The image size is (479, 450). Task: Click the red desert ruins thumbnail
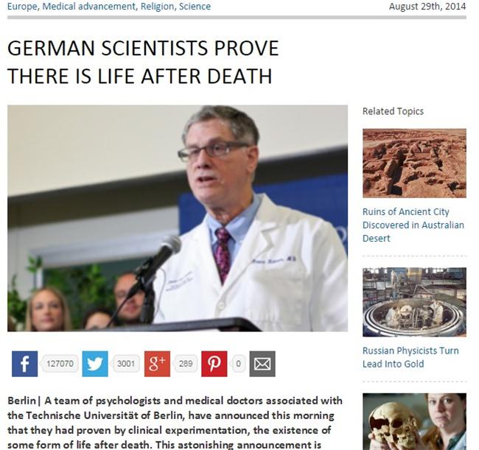pos(414,164)
